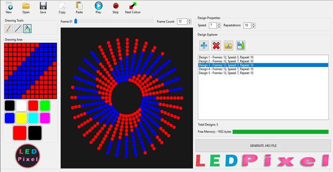The height and width of the screenshot is (172, 333).
Task: Click the green Free Memory progress bar
Action: (281, 132)
